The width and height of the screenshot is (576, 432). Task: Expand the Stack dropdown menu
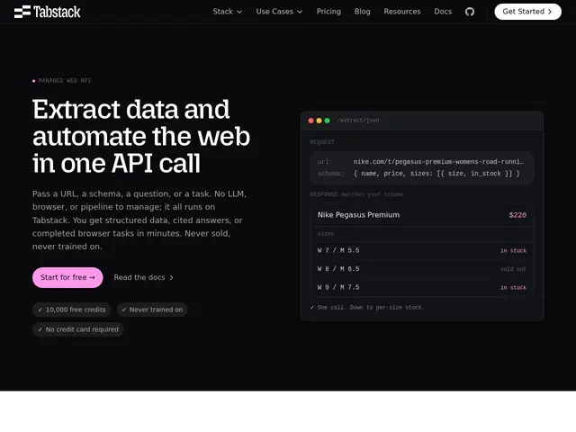(x=228, y=12)
